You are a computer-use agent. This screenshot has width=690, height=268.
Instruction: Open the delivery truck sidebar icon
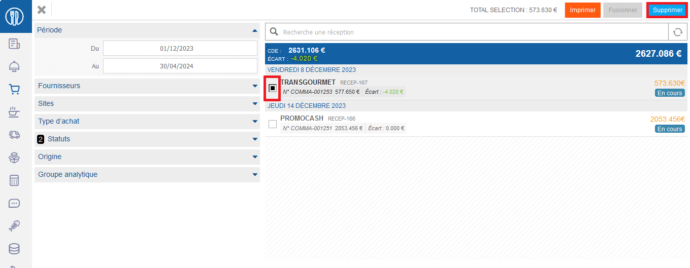click(14, 135)
